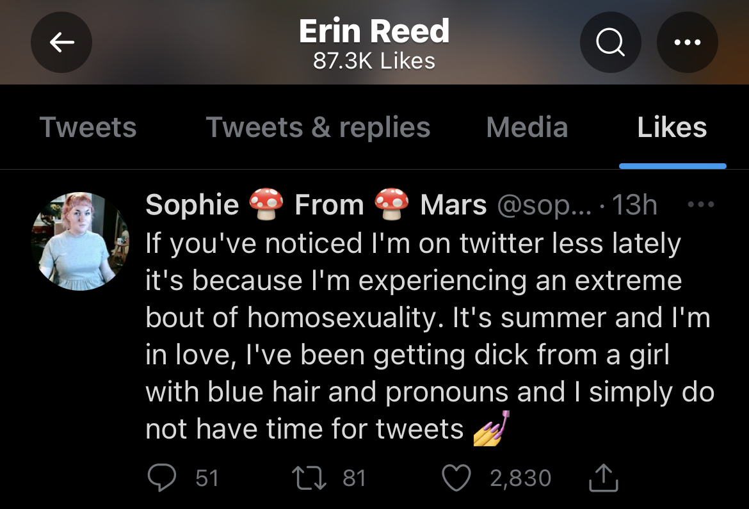Image resolution: width=749 pixels, height=509 pixels.
Task: Open Sophie's profile picture
Action: coord(80,241)
